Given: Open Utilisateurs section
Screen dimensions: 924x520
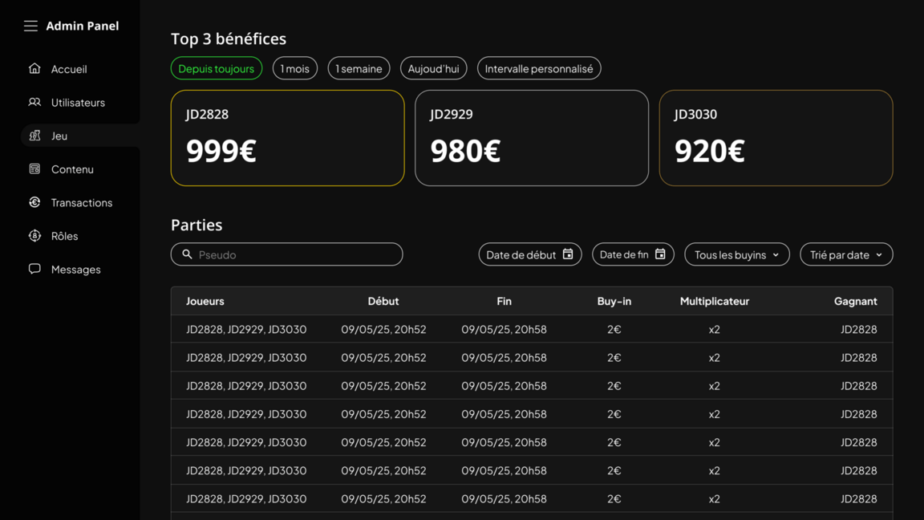Looking at the screenshot, I should coord(78,103).
